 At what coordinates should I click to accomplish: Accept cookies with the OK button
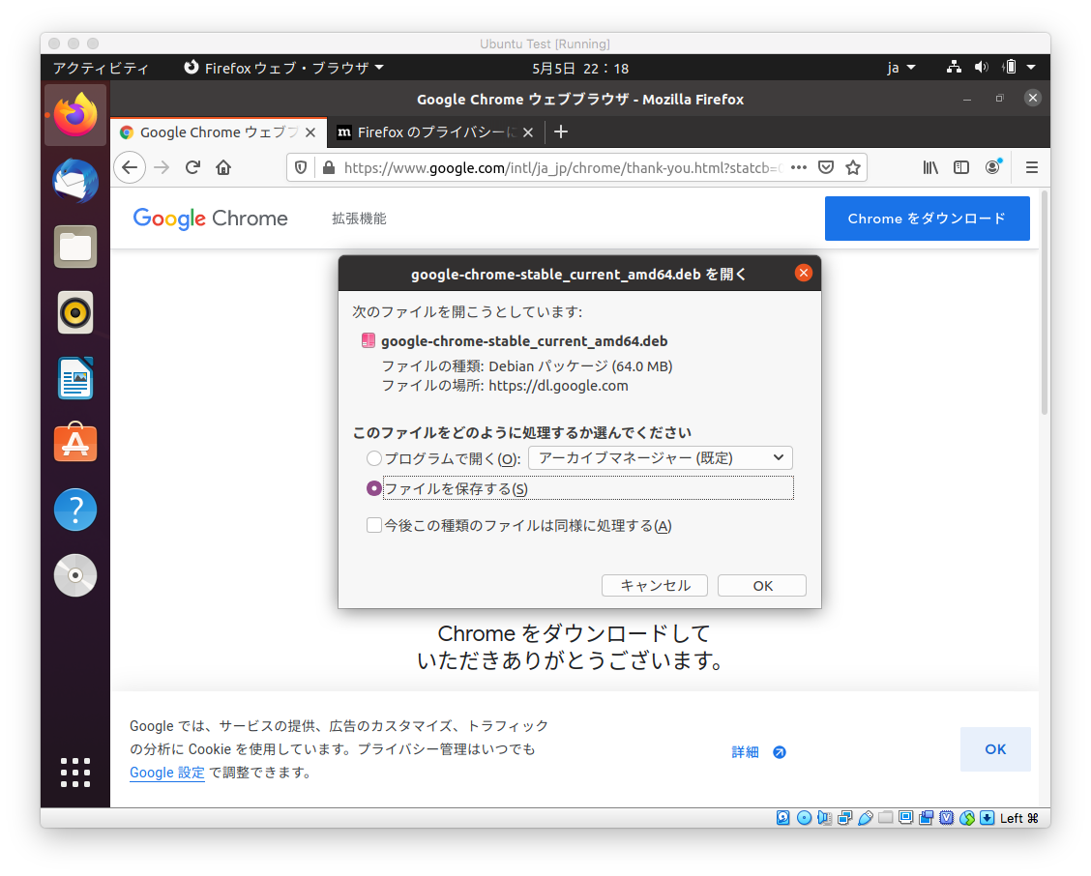tap(995, 749)
